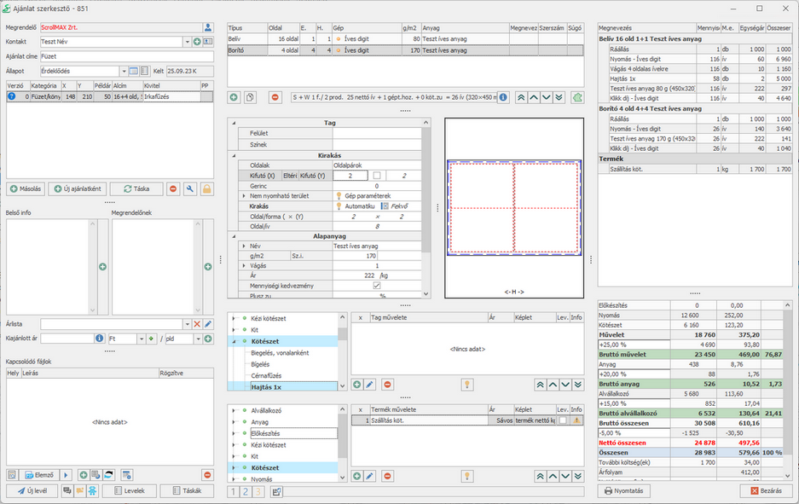Viewport: 799px width, 504px height.
Task: Delete the selected part with red minus
Action: 275,97
